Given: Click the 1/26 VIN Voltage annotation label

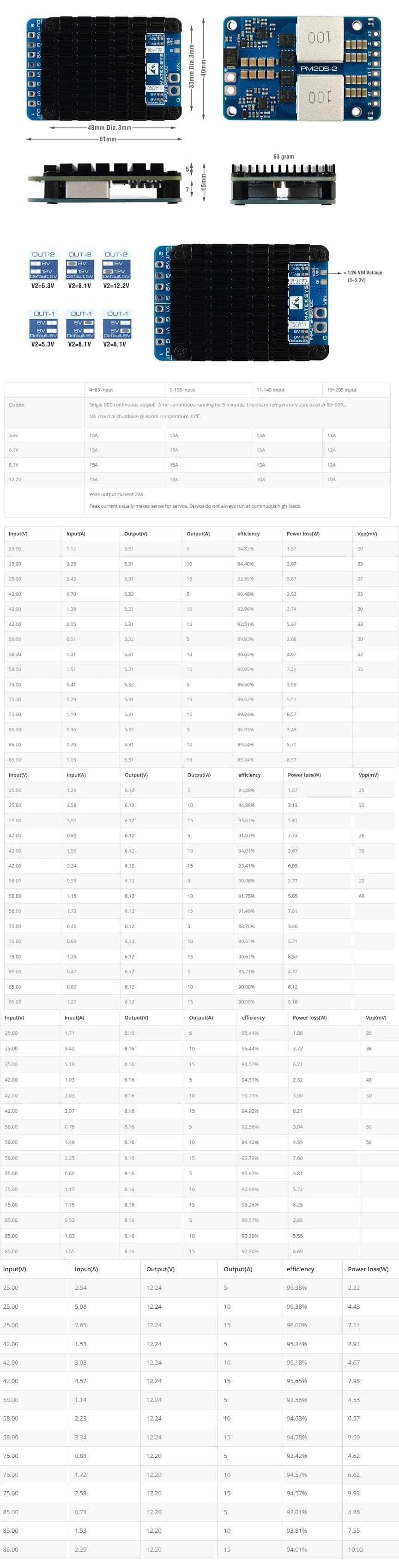Looking at the screenshot, I should (364, 276).
